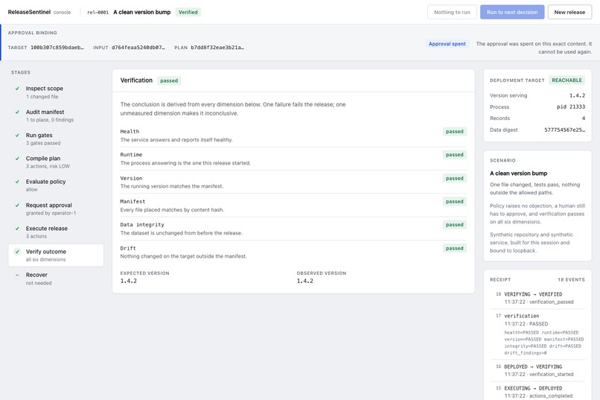The width and height of the screenshot is (600, 400).
Task: Click the REACHABLE deployment target badge
Action: [567, 80]
